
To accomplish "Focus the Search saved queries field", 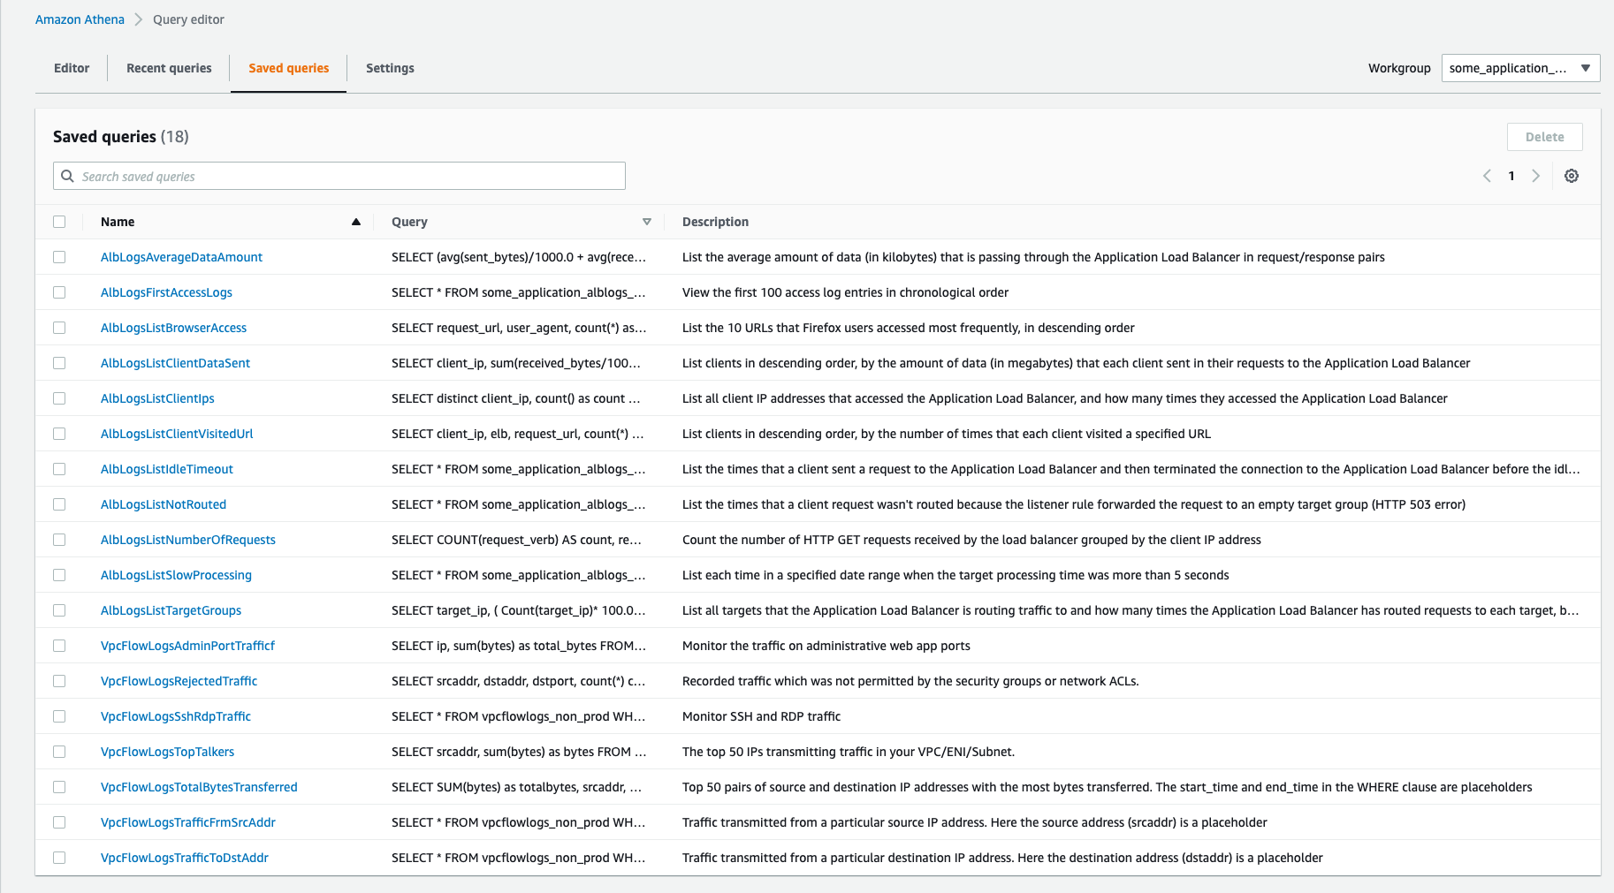I will 349,176.
